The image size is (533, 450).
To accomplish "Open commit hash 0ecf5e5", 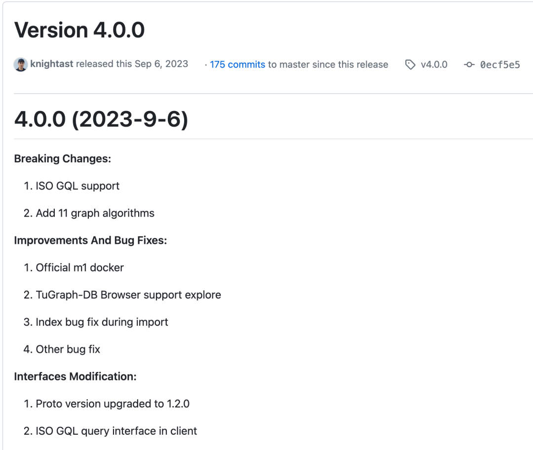I will point(500,65).
